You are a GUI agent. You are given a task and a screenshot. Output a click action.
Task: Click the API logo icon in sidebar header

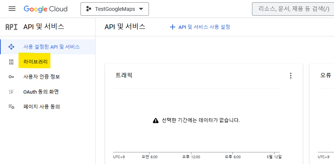12,27
